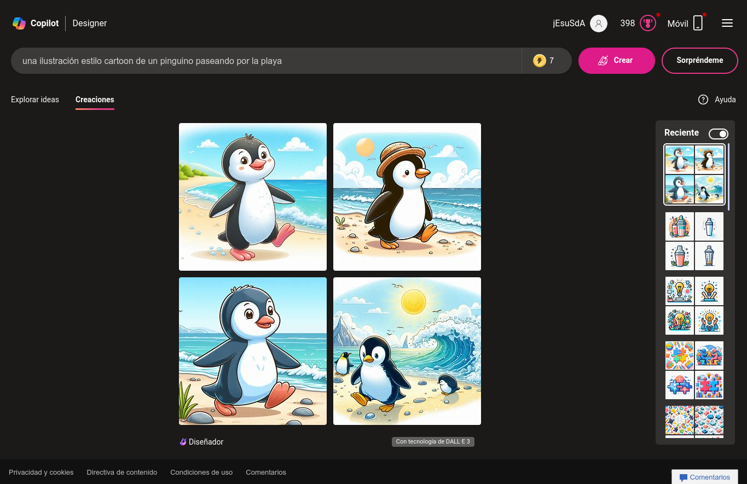
Task: Click the lightning boost coin icon
Action: [540, 61]
